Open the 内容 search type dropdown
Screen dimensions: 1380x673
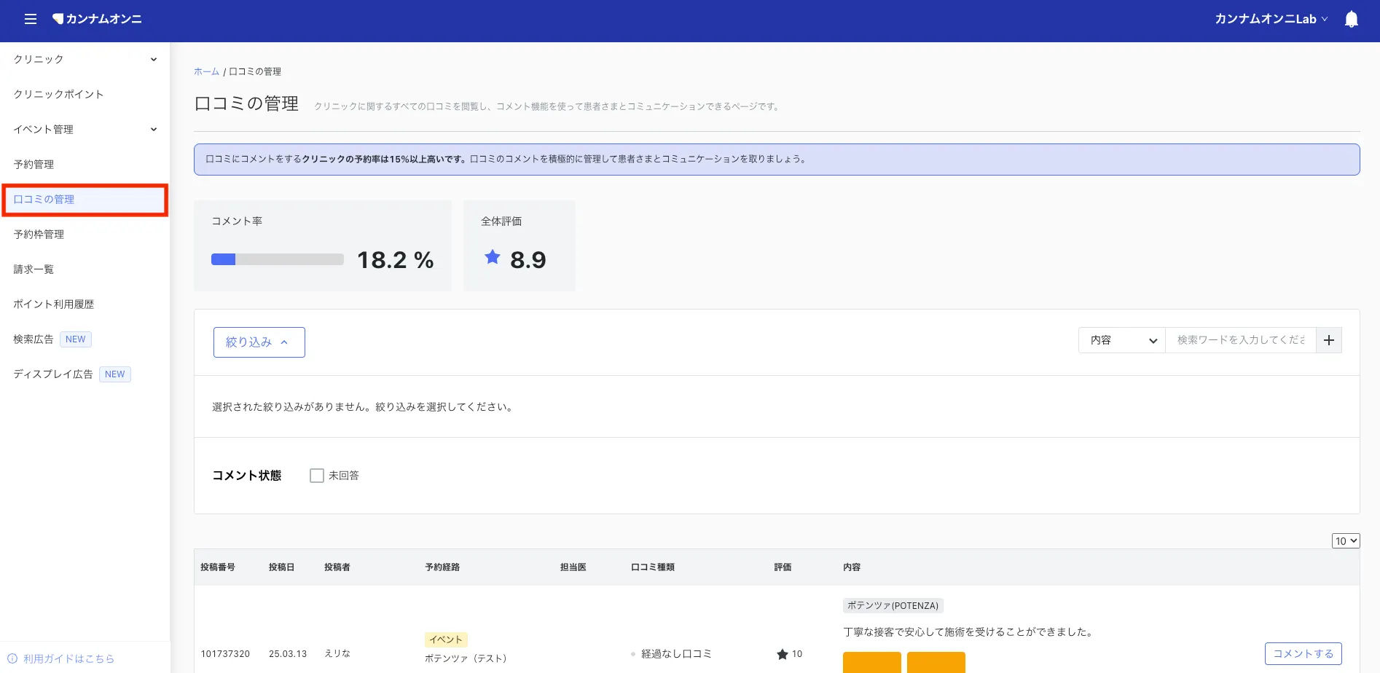pyautogui.click(x=1122, y=340)
